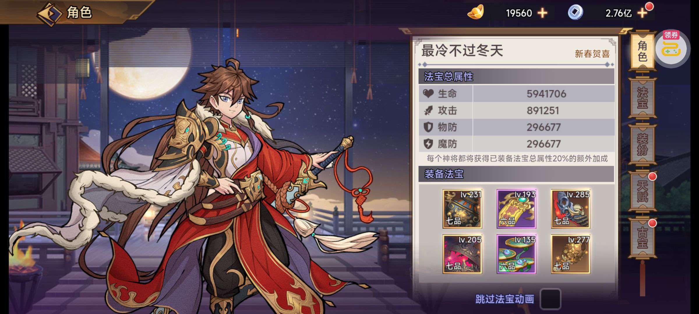This screenshot has height=314, width=699.
Task: Select the lv.135 六品 lotus treasure
Action: pyautogui.click(x=516, y=254)
